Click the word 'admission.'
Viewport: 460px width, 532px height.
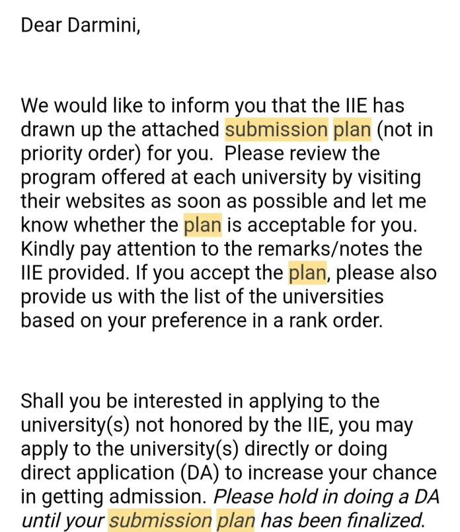[158, 496]
